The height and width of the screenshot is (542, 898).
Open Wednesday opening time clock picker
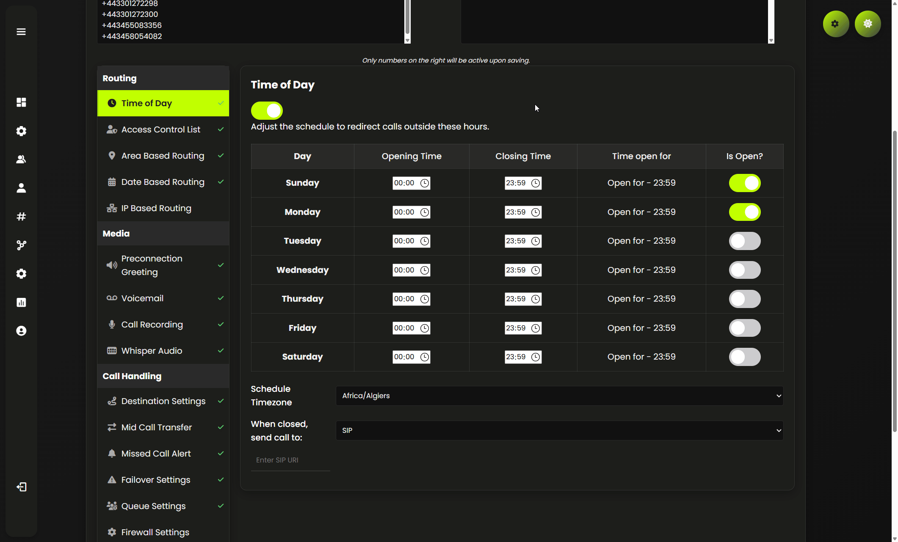tap(425, 270)
